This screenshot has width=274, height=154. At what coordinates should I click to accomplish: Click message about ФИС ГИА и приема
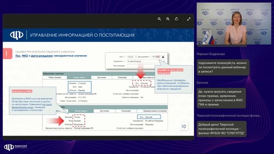(221, 98)
